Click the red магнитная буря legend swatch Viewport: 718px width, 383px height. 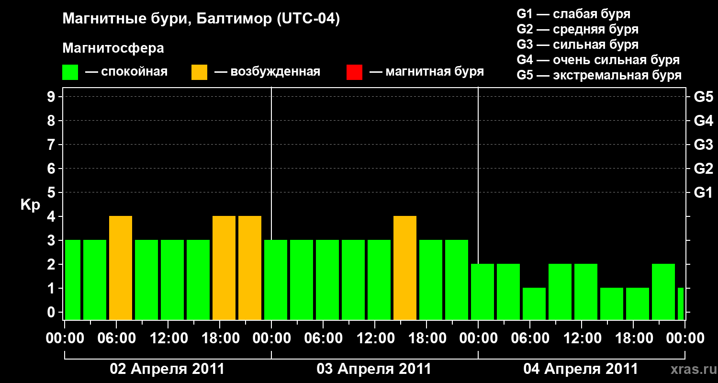[354, 72]
